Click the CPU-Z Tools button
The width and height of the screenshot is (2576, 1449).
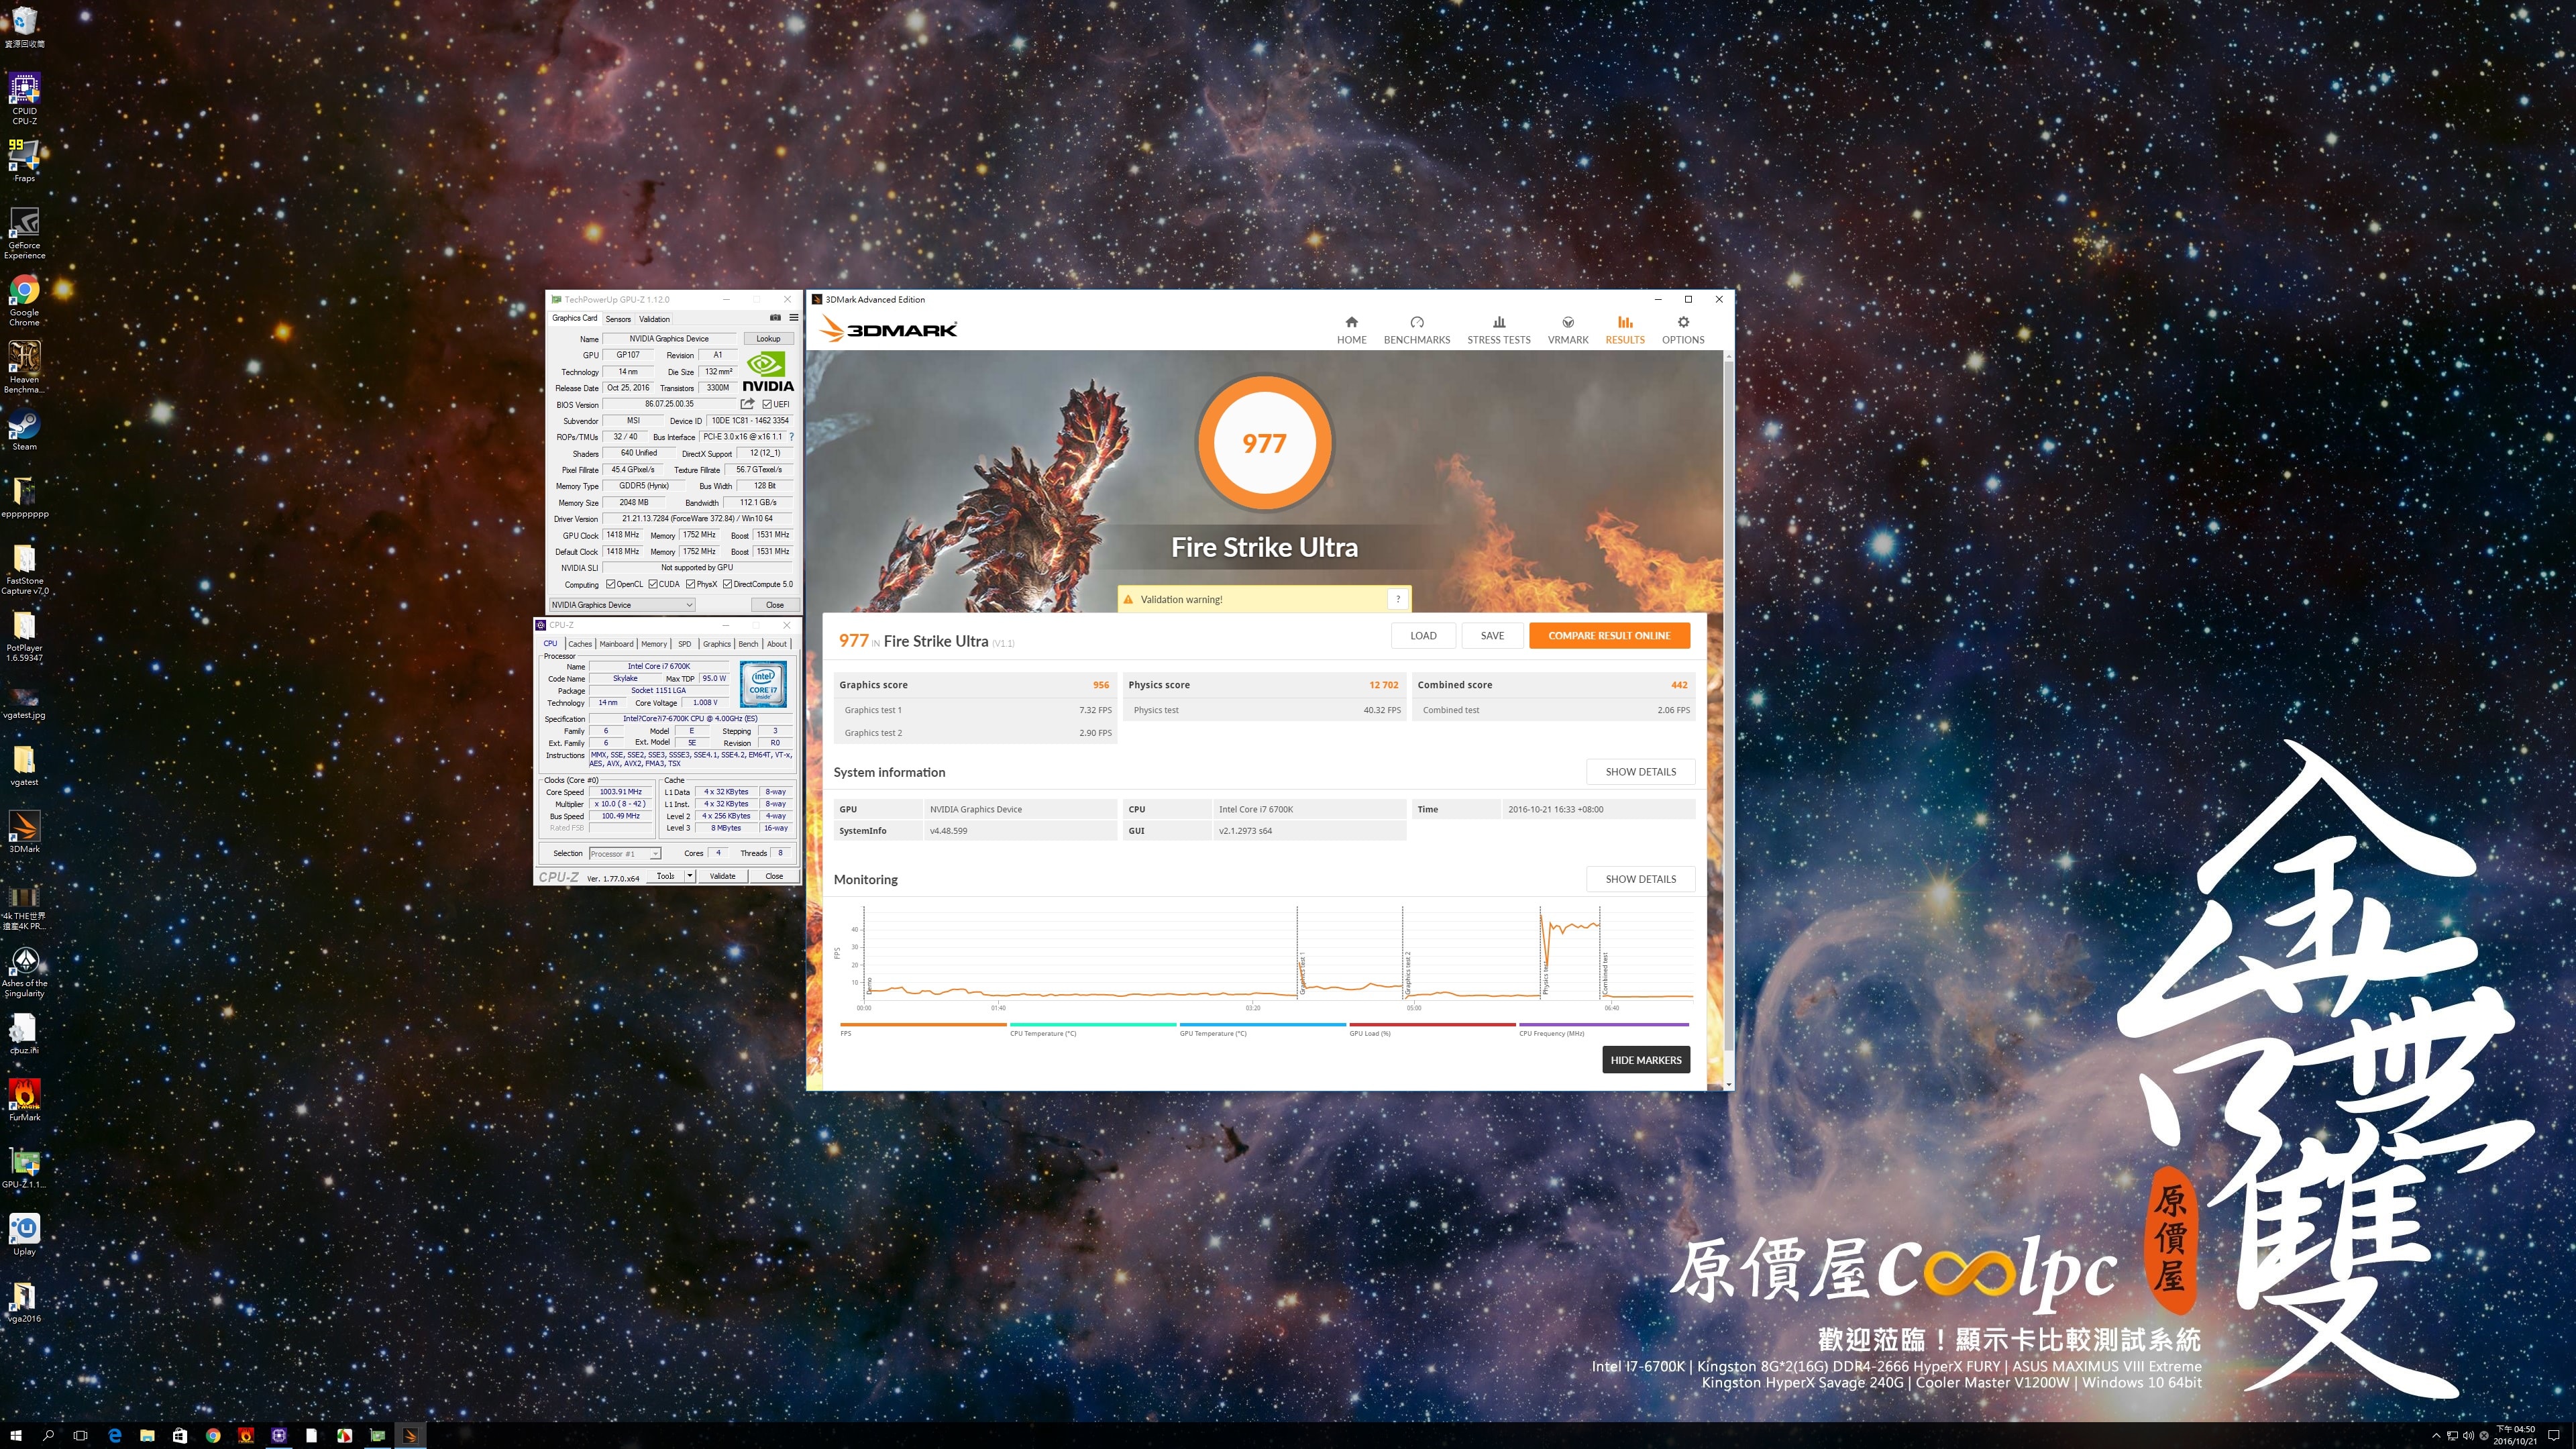click(x=665, y=876)
